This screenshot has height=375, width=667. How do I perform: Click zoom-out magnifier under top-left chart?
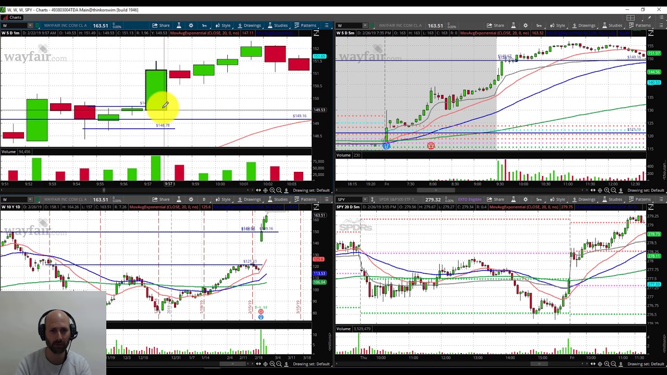279,190
